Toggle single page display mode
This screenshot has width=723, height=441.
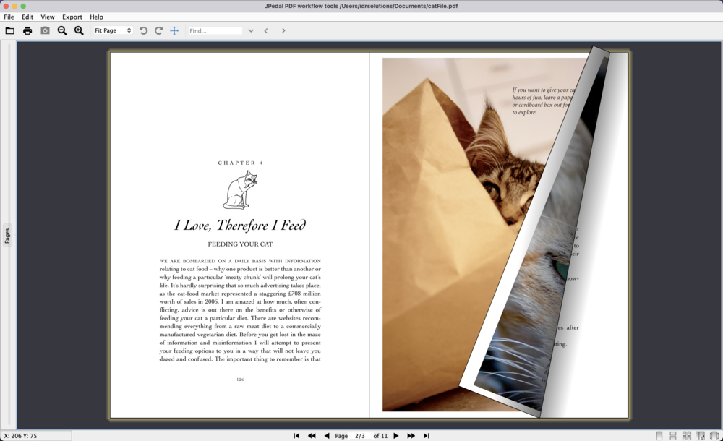[659, 434]
